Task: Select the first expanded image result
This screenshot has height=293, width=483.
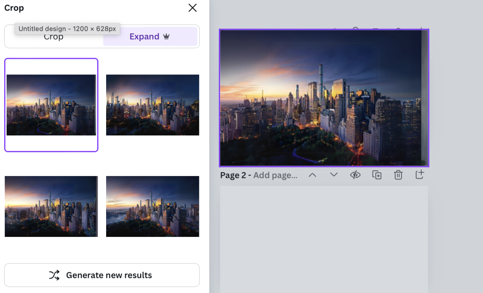Action: [51, 105]
